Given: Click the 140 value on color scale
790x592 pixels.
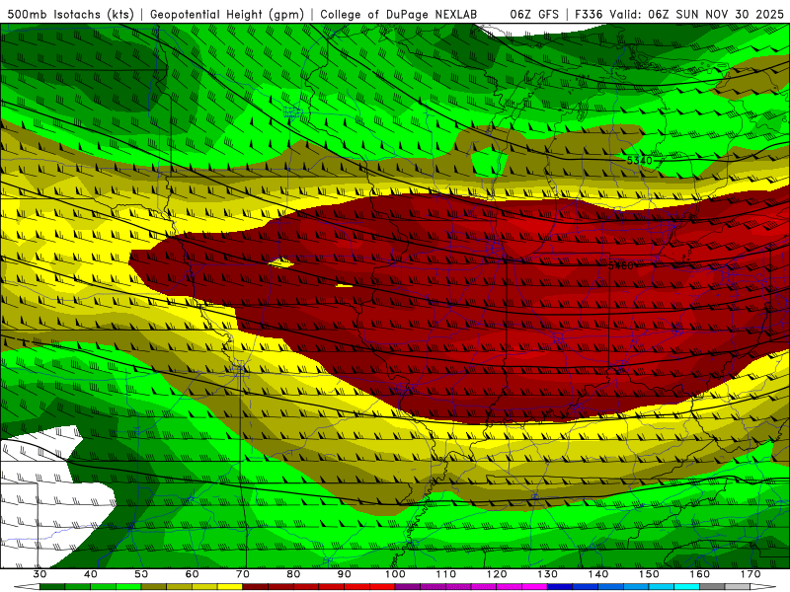Looking at the screenshot, I should 598,574.
